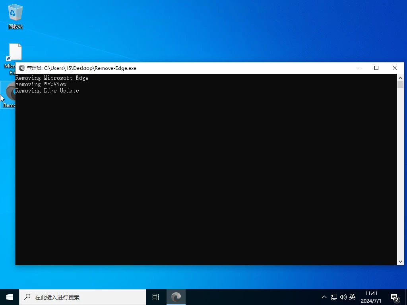The image size is (407, 305).
Task: Click the console window title bar icon
Action: point(22,68)
